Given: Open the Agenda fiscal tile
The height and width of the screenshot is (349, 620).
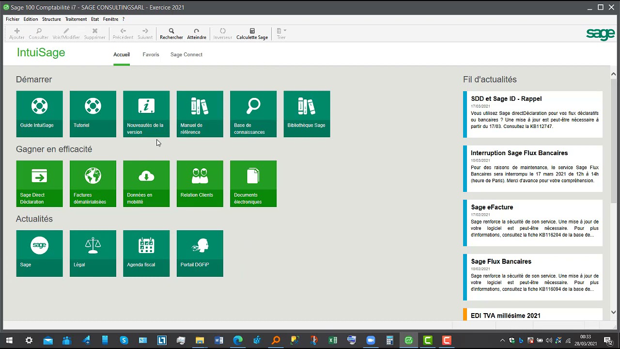Looking at the screenshot, I should click(146, 254).
